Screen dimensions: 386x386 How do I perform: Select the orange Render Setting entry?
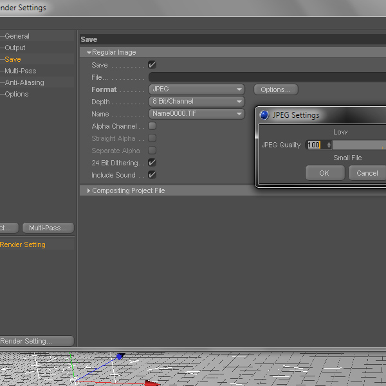point(23,244)
